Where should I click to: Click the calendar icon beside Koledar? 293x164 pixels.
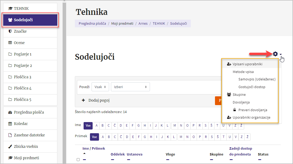tap(10, 124)
